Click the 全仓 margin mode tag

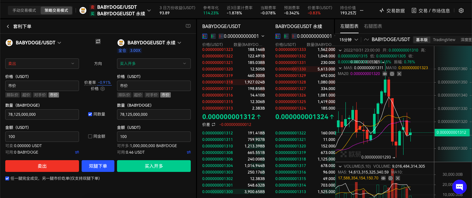[x=122, y=51]
